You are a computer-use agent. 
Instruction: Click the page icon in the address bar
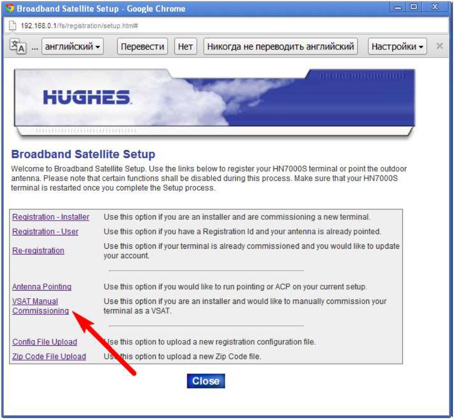coord(12,26)
